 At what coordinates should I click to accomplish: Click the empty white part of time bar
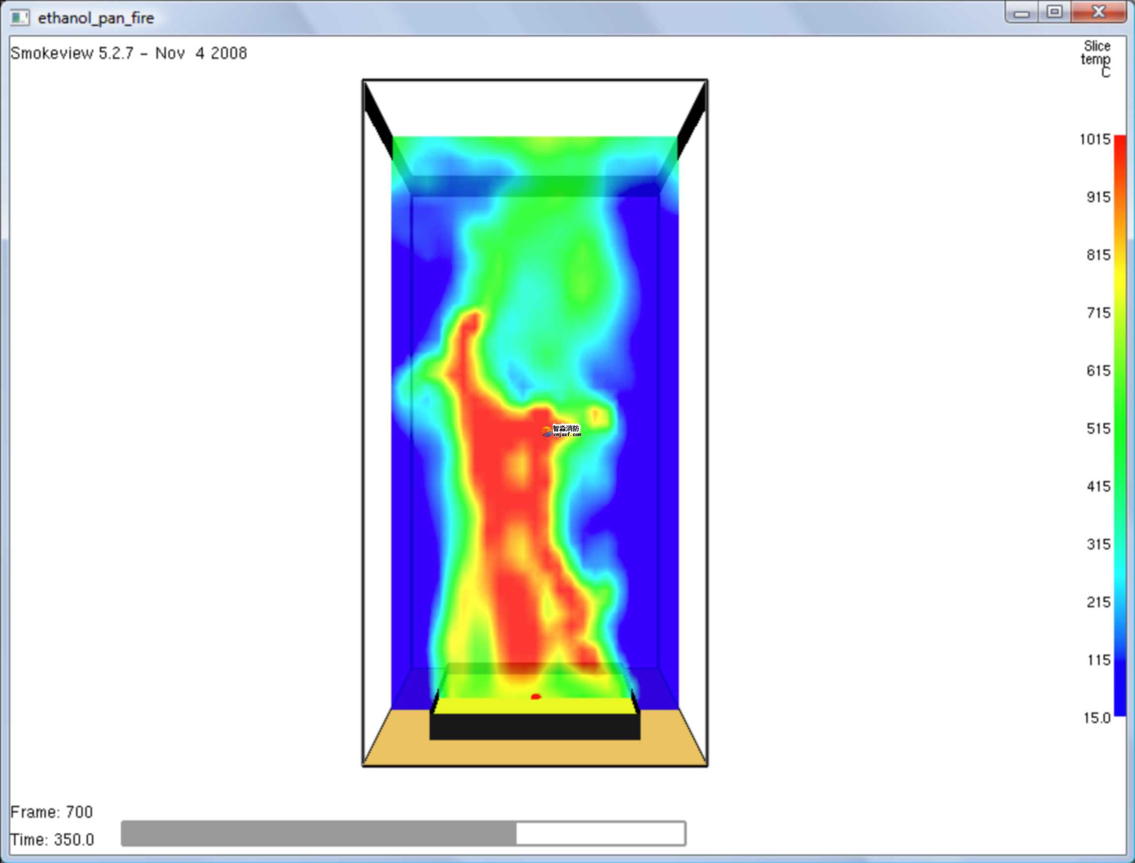[x=600, y=833]
